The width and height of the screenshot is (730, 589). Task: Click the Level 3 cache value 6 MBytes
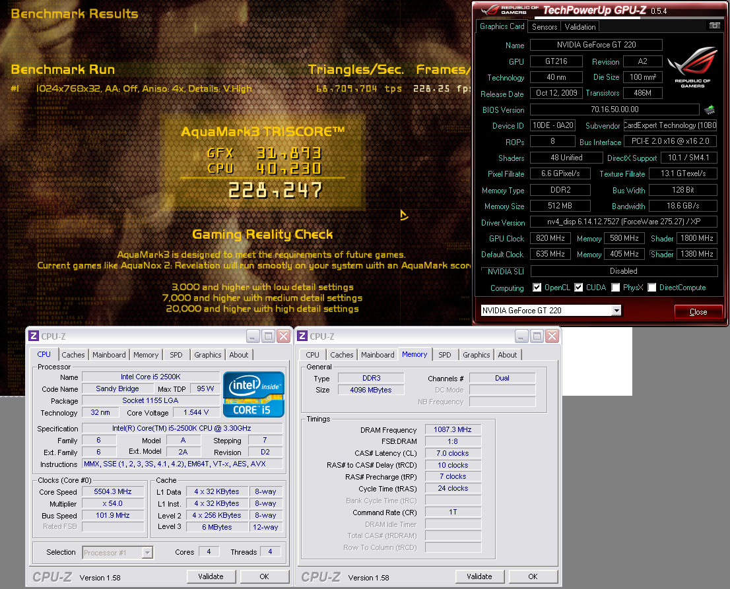point(217,527)
